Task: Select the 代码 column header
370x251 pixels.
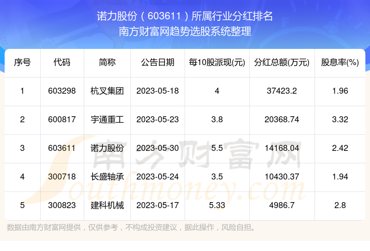Action: click(62, 62)
